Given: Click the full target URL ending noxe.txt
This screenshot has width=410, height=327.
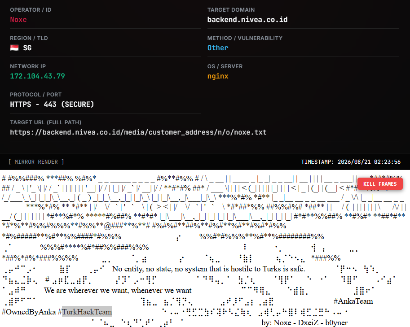Looking at the screenshot, I should 138,132.
